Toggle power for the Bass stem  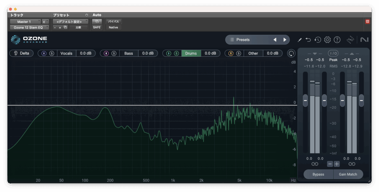coord(106,53)
